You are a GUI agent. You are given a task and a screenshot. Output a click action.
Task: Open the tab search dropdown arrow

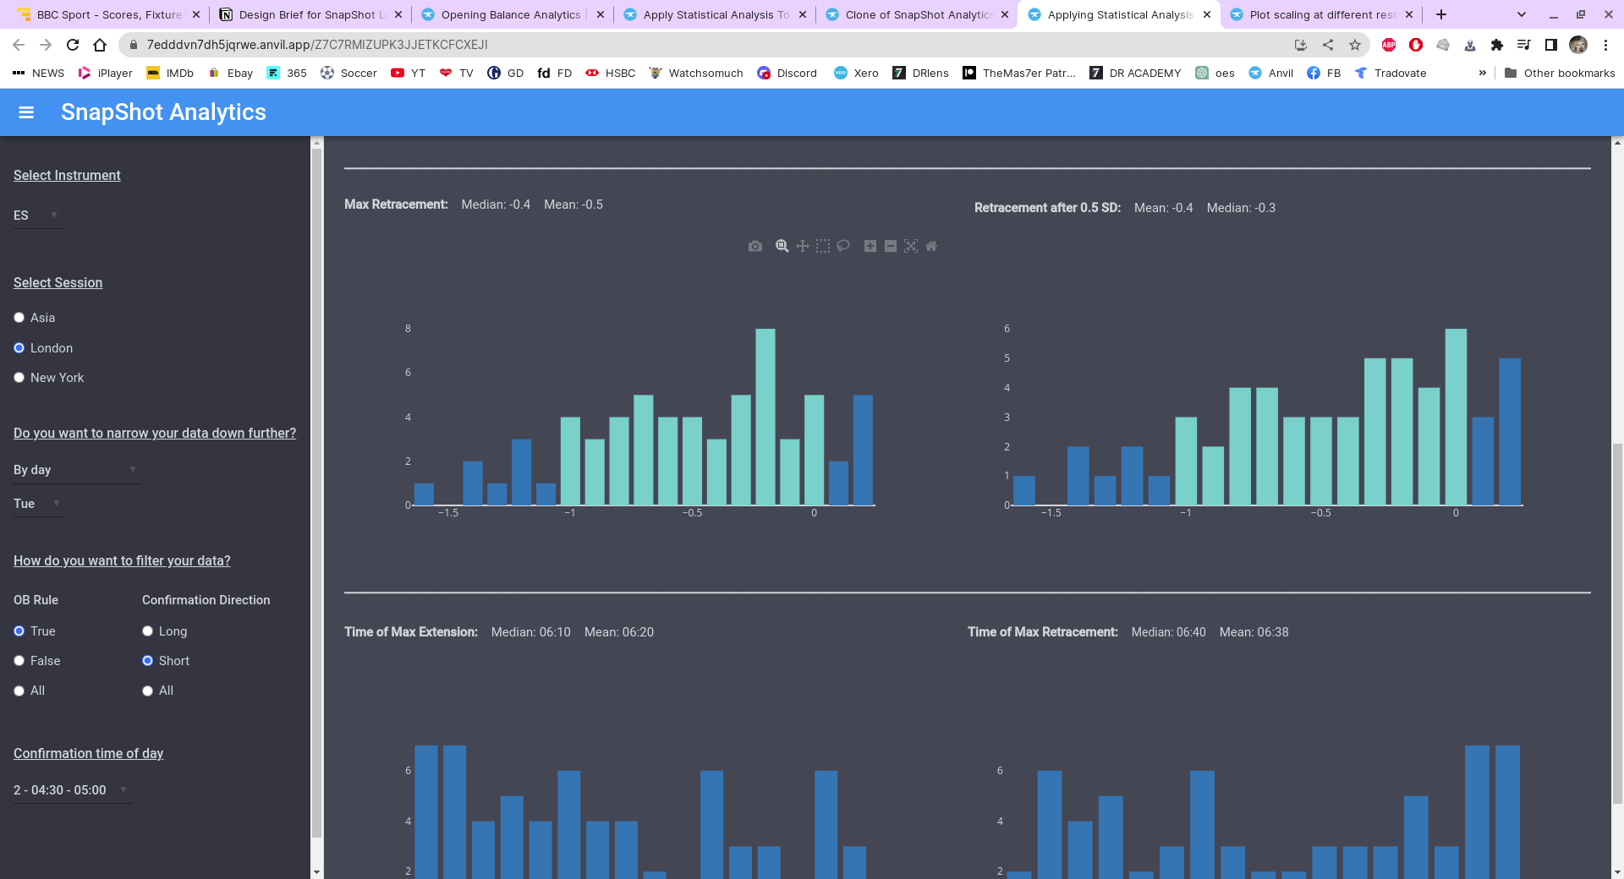click(1522, 14)
